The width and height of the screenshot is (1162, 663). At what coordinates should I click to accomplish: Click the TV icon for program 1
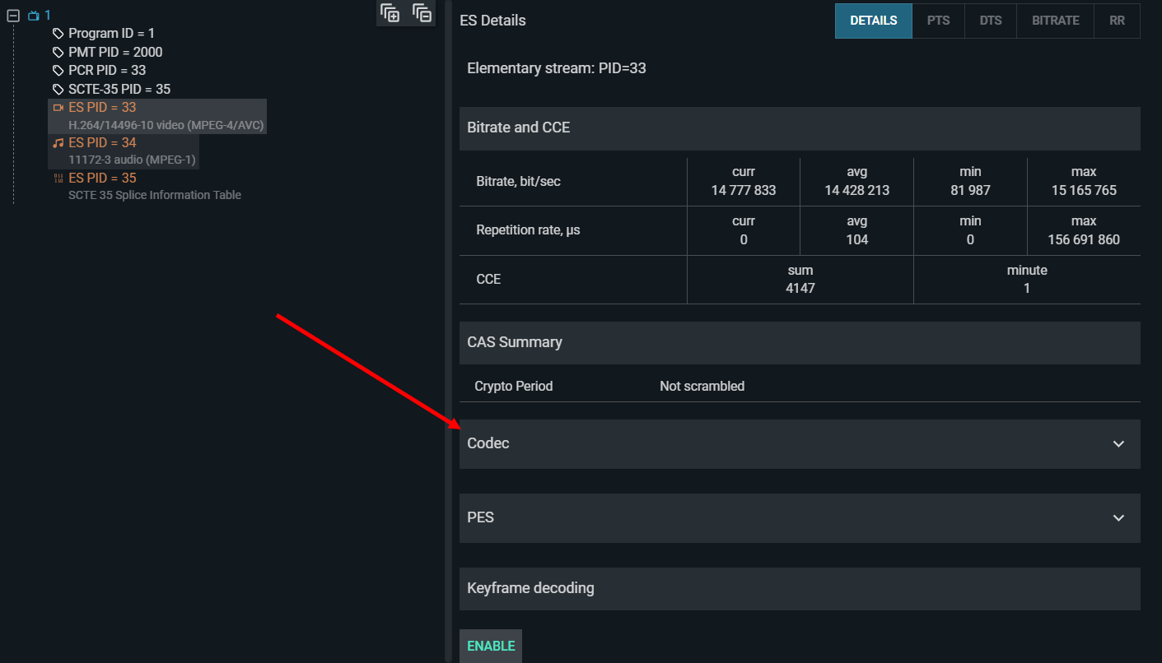coord(33,16)
